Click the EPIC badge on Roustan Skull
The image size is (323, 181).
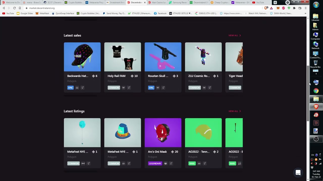[x=151, y=88]
